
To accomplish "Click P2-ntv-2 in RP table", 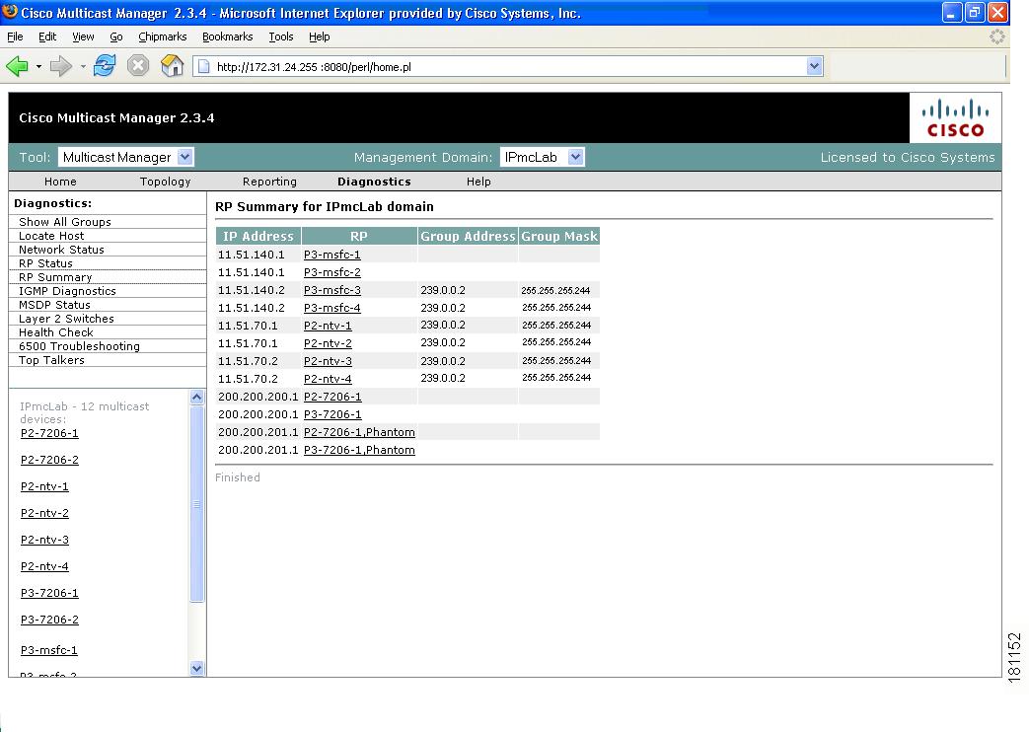I will tap(328, 342).
